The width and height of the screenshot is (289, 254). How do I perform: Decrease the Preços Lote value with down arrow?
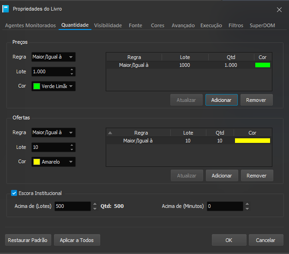click(72, 74)
